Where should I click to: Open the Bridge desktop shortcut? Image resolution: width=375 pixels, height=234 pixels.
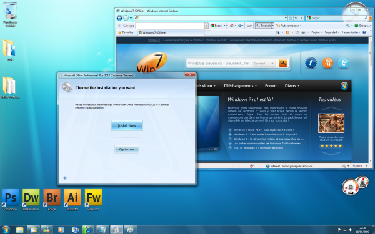coord(52,200)
